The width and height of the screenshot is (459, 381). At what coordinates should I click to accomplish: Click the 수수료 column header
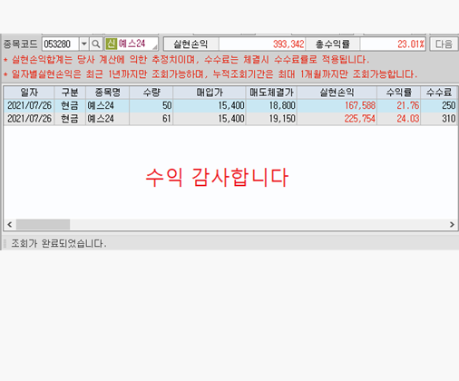click(x=439, y=93)
